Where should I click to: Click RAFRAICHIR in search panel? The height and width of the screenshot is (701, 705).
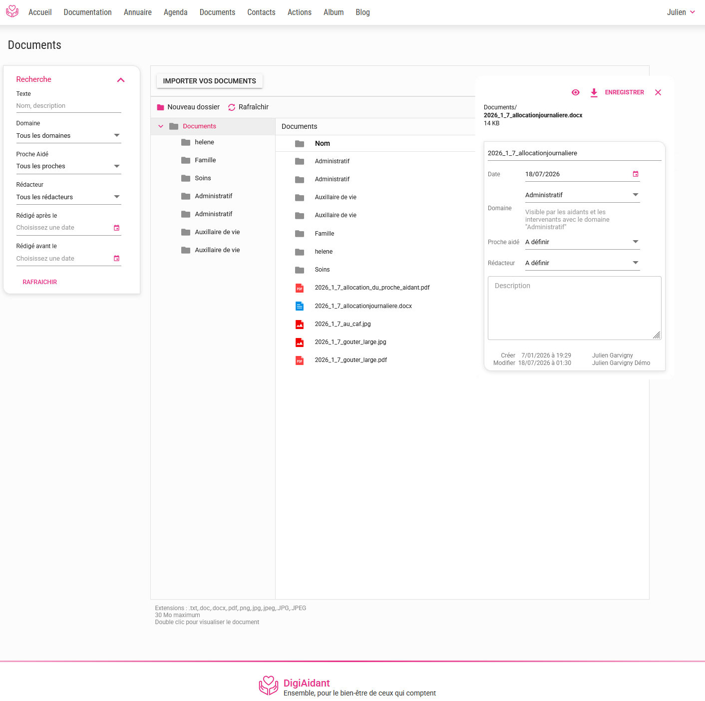40,282
